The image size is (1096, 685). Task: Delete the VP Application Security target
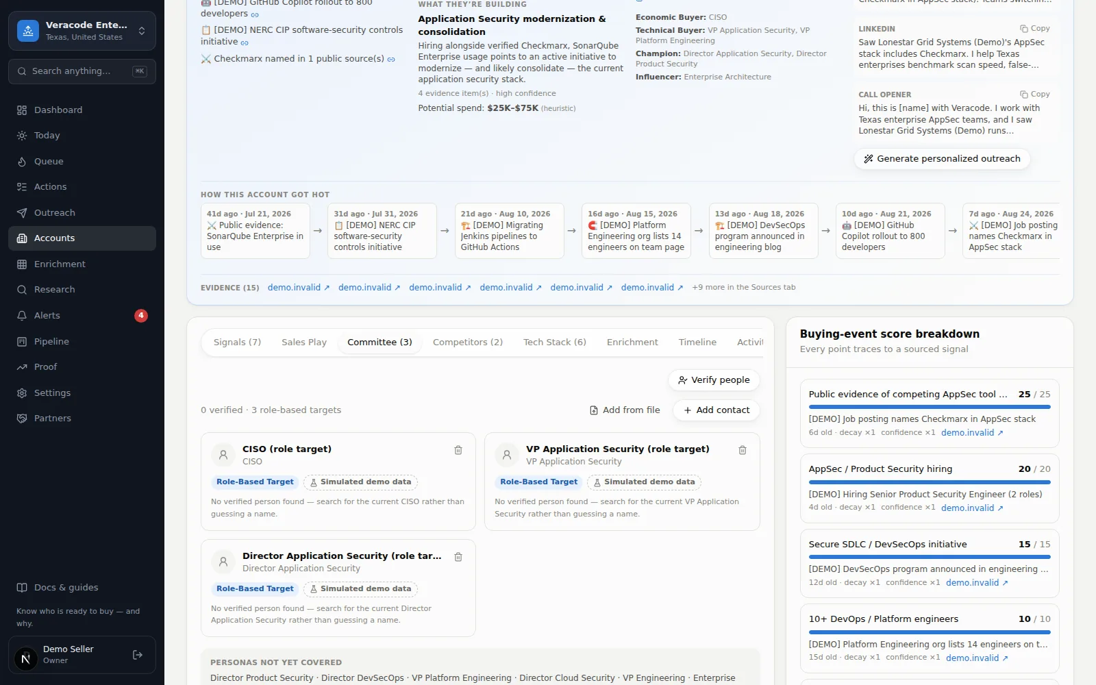coord(743,450)
